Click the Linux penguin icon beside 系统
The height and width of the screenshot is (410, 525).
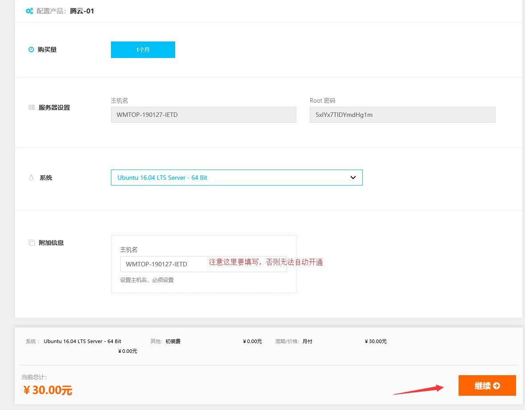coord(31,178)
